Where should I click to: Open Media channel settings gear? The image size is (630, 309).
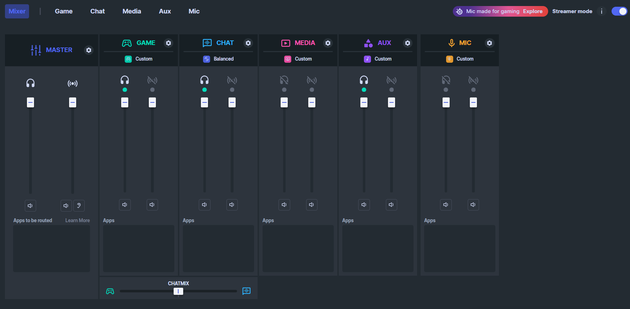[x=328, y=43]
